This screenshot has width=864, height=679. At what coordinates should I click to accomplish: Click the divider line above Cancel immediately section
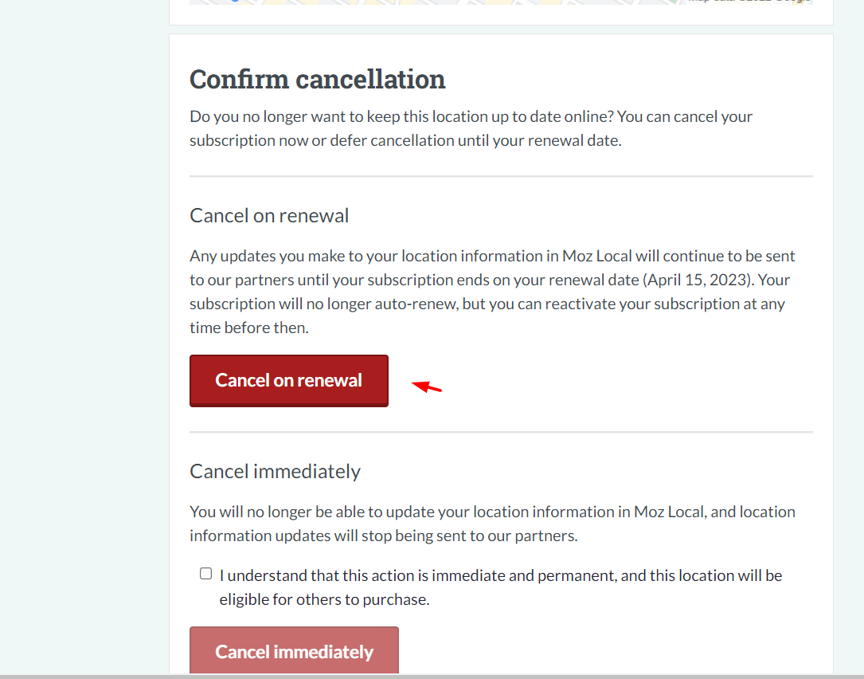501,432
